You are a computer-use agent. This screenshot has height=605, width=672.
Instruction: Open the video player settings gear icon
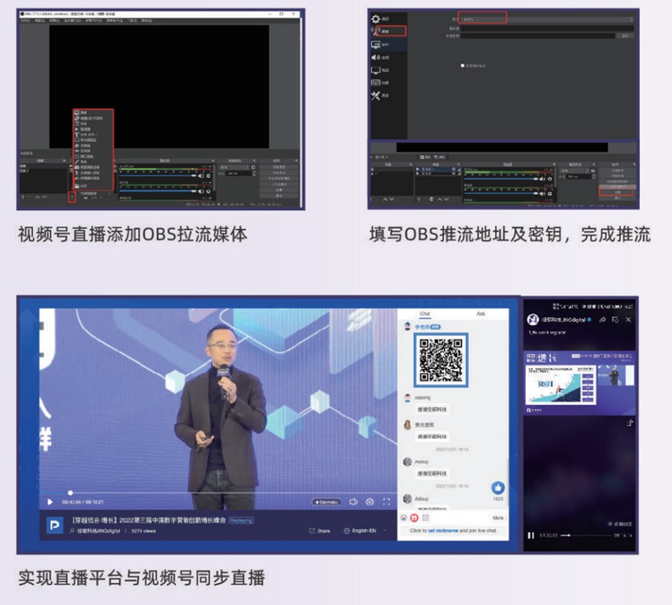[x=370, y=501]
